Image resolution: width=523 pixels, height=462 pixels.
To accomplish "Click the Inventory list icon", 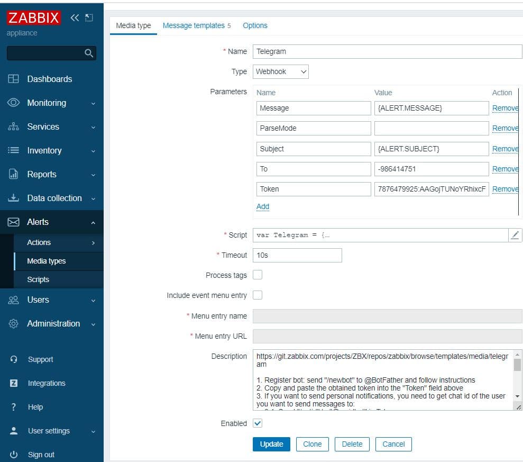I will click(13, 150).
